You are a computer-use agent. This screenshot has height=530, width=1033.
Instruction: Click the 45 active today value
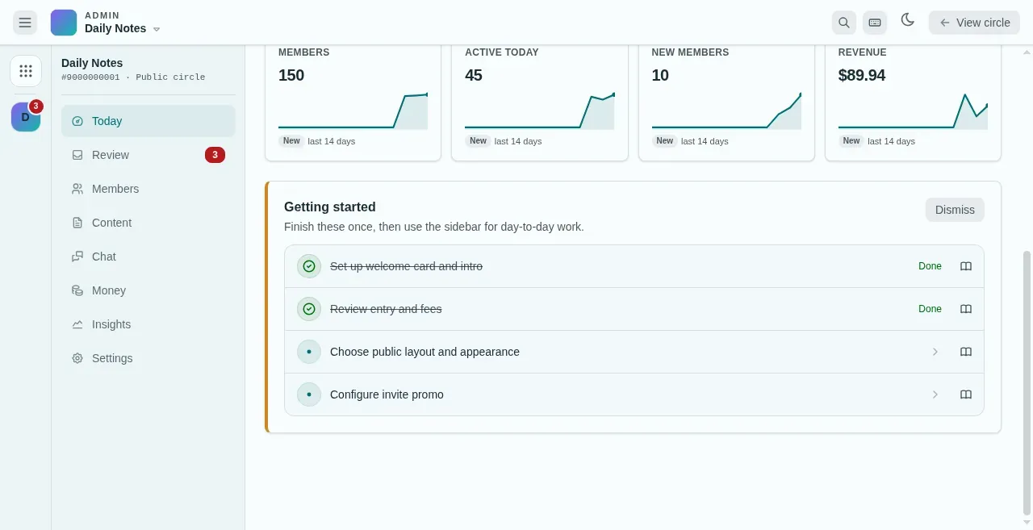(474, 75)
